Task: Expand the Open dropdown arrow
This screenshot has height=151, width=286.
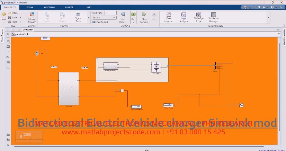Action: [x=21, y=13]
